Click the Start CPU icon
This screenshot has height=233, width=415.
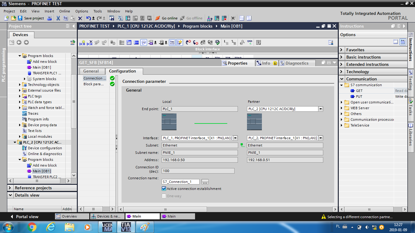(x=217, y=18)
